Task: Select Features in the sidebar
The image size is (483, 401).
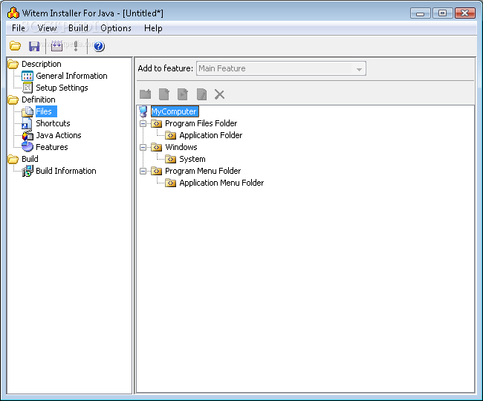Action: [x=52, y=147]
